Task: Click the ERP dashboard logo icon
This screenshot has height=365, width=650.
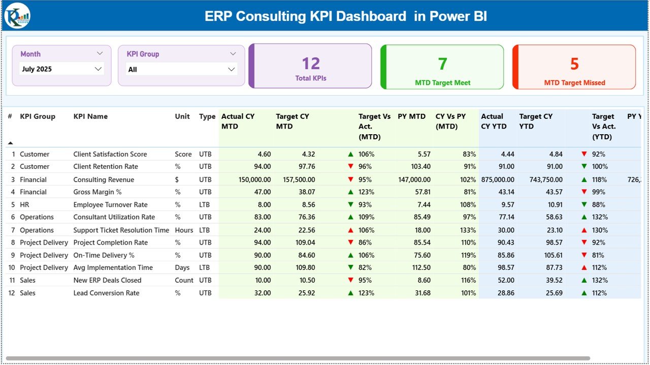Action: pyautogui.click(x=17, y=15)
